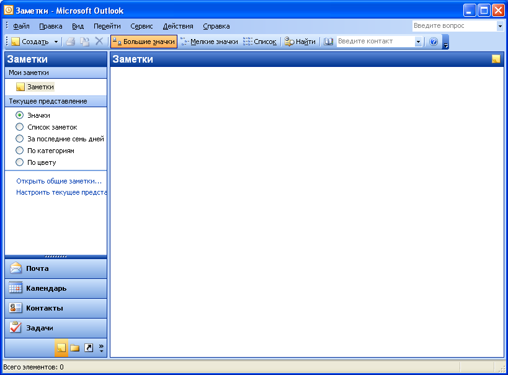Viewport: 508px width, 375px height.
Task: Click the Введите вопрос help field
Action: pos(454,25)
